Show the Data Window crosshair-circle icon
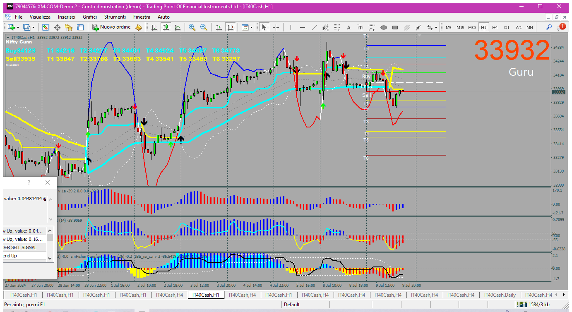The height and width of the screenshot is (312, 572). 57,27
